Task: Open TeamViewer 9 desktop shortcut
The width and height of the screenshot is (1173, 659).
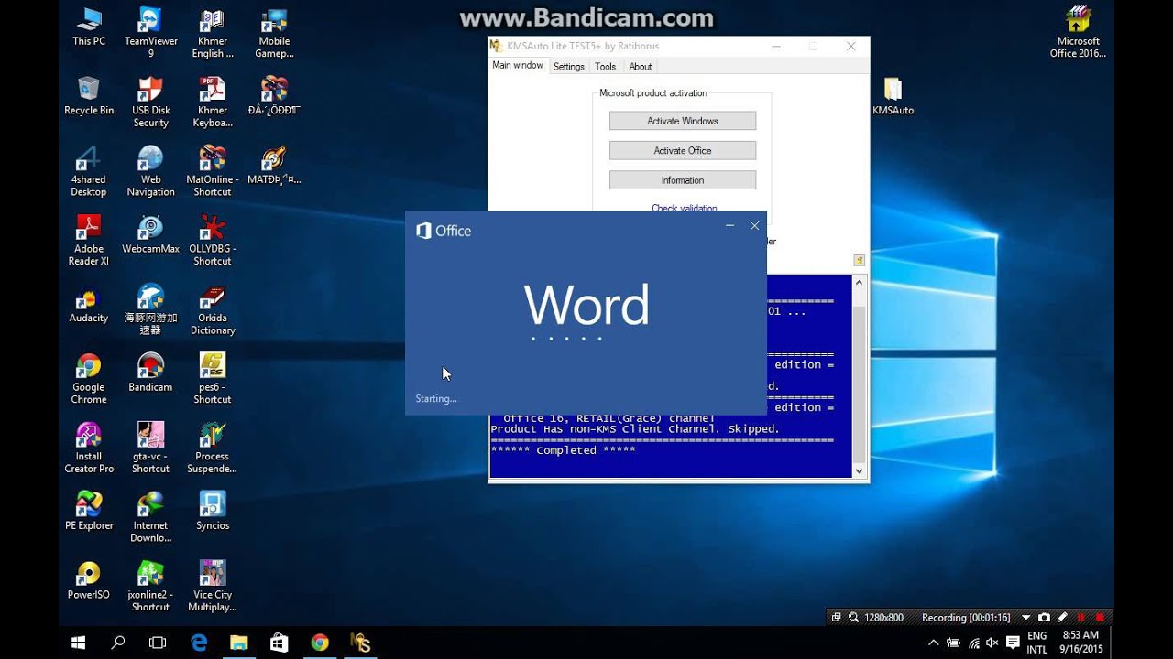Action: [151, 34]
